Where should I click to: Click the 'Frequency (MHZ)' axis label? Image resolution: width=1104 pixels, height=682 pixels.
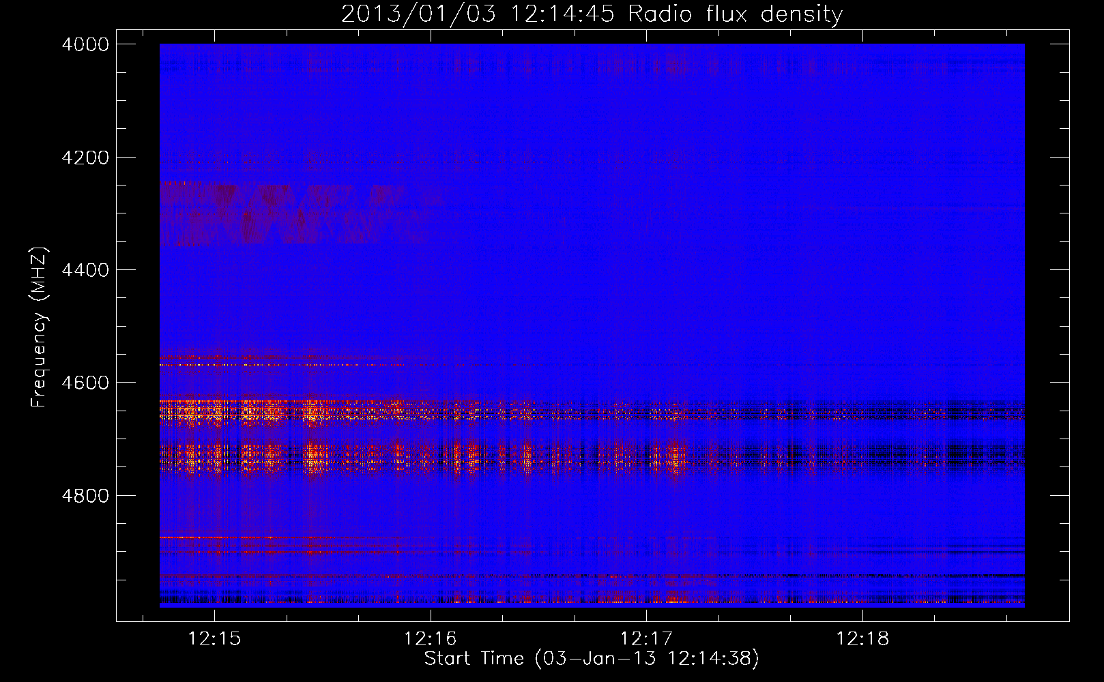[40, 327]
